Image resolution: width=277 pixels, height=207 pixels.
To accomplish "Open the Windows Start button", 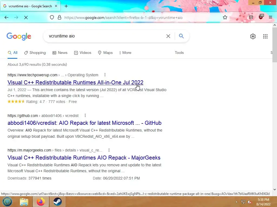I will (x=7, y=202).
